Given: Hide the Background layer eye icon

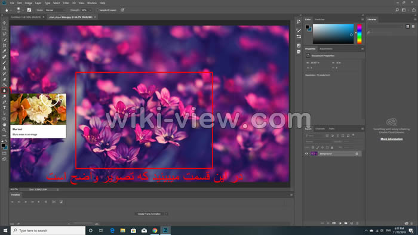Looking at the screenshot, I should [306, 153].
